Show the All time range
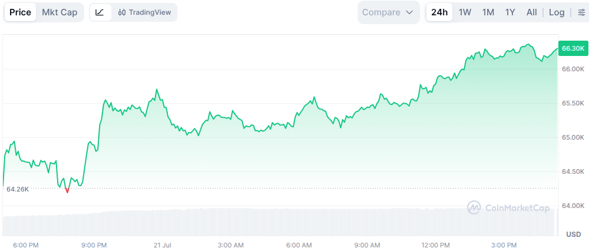589x251 pixels. tap(531, 12)
